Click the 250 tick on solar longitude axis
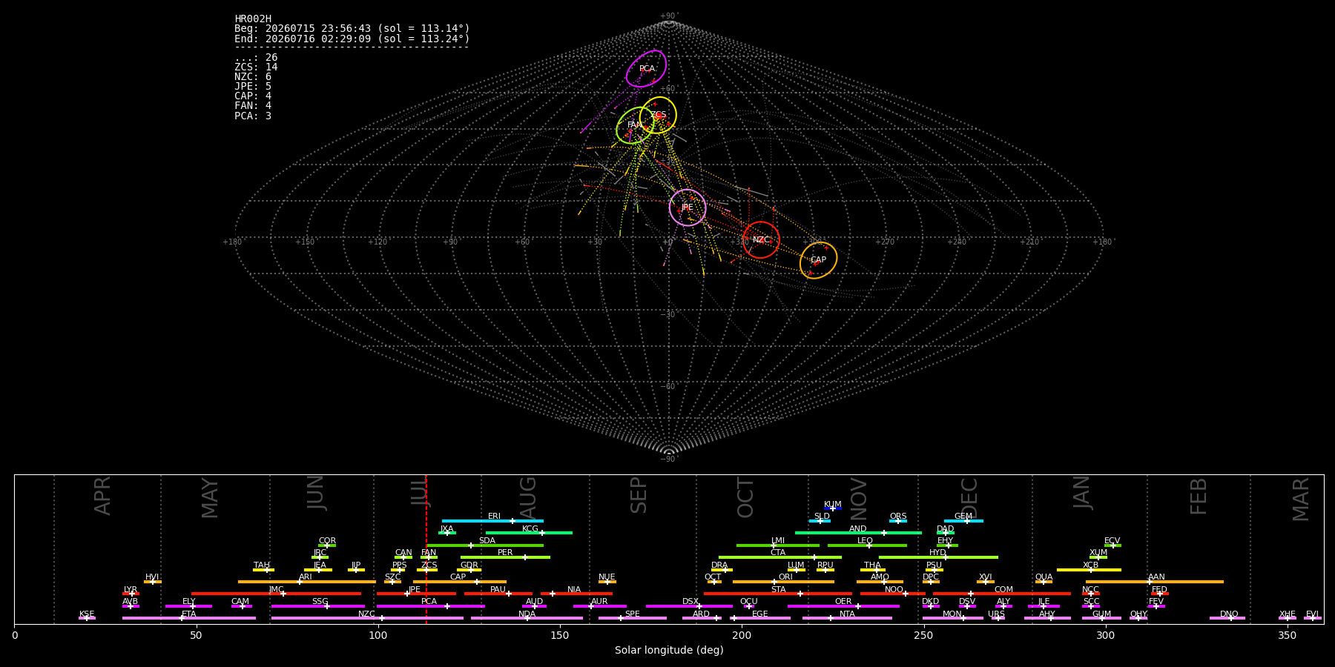The image size is (1335, 667). click(923, 635)
